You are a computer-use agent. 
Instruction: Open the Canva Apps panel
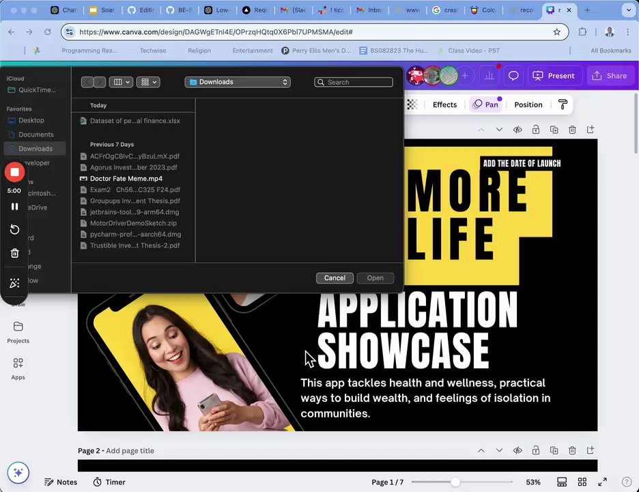(18, 368)
